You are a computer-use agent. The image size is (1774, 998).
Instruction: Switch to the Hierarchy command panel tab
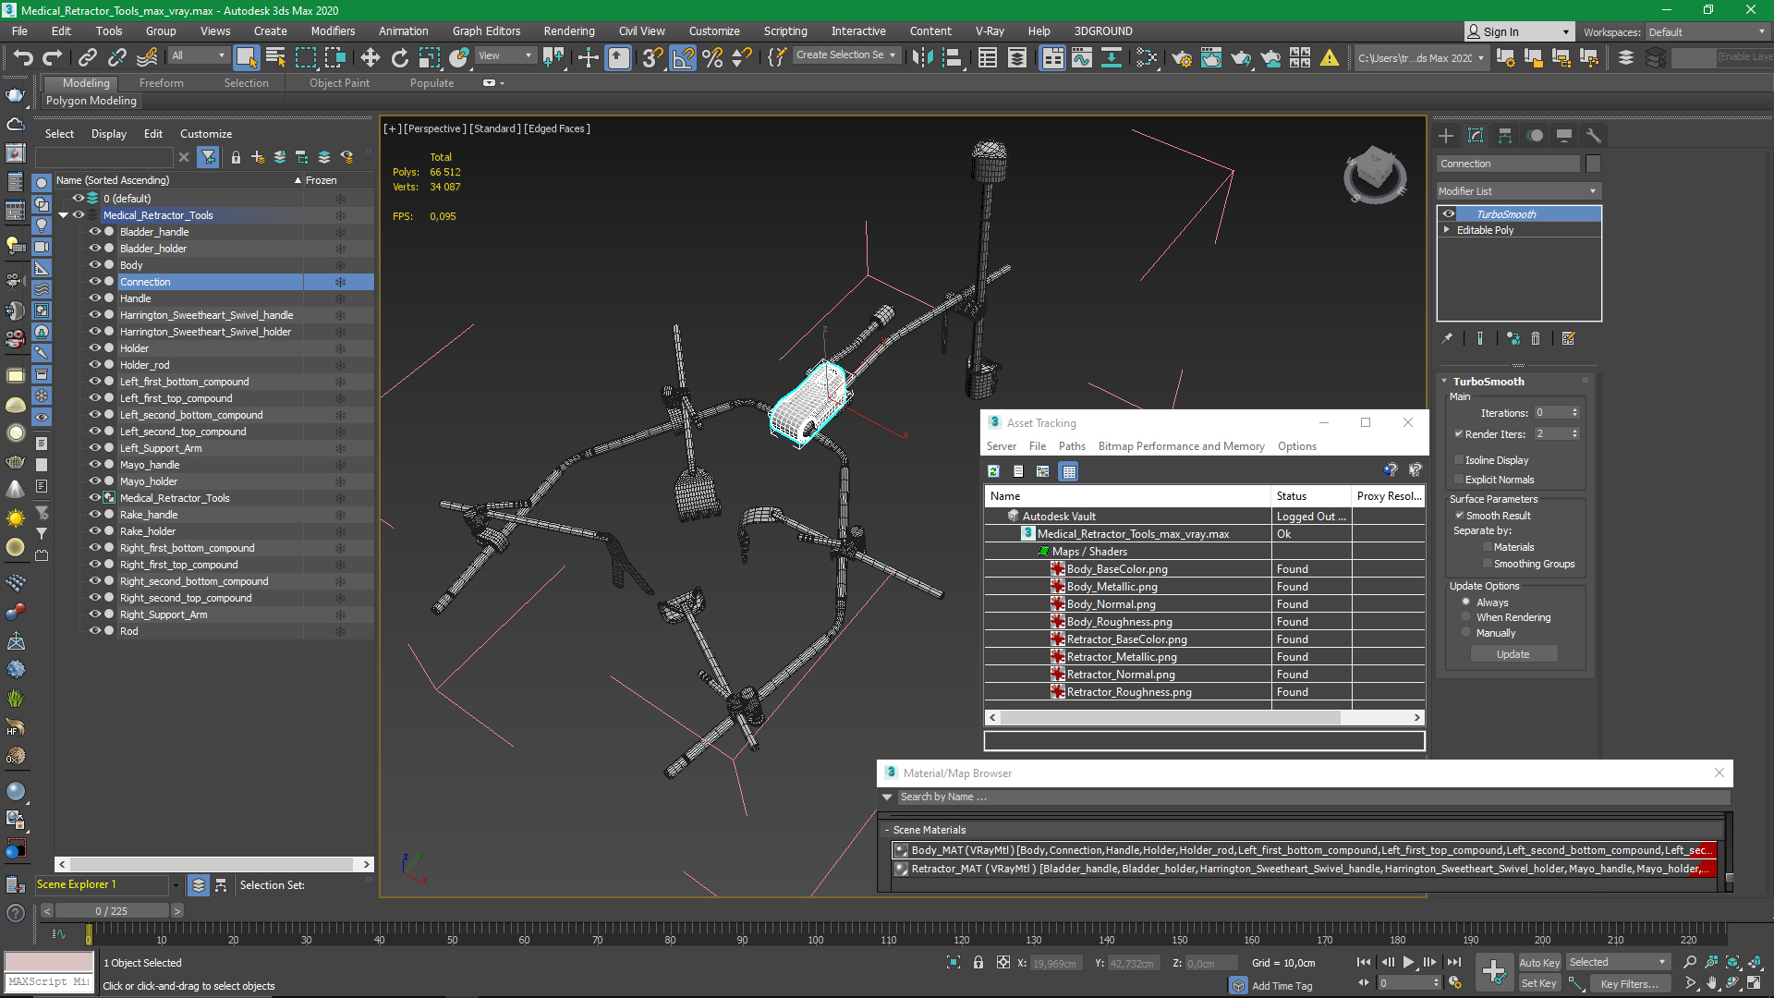pyautogui.click(x=1505, y=136)
